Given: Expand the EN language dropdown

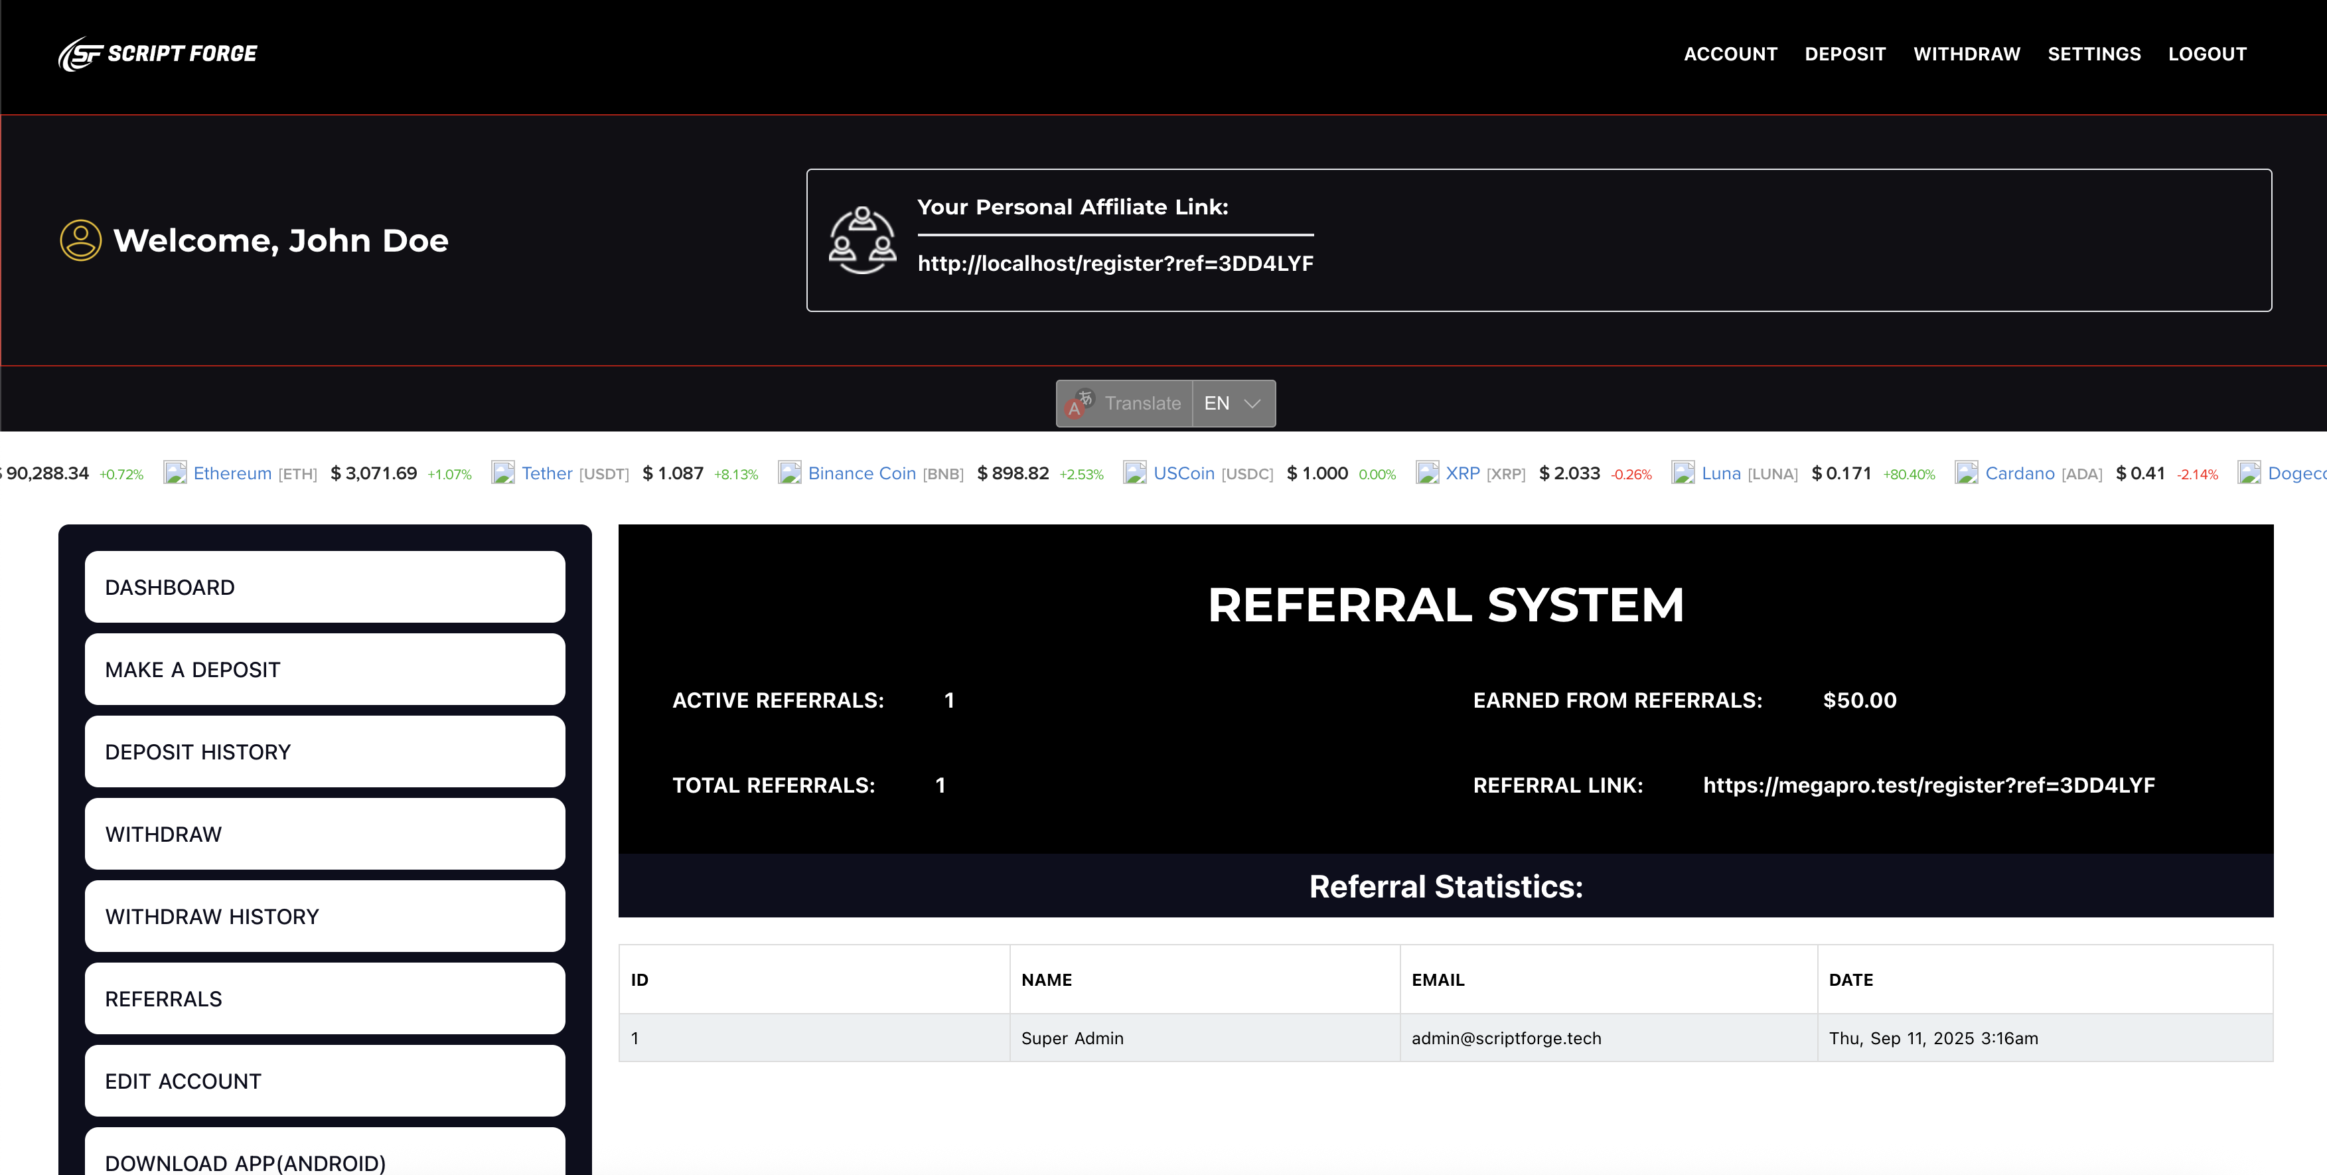Looking at the screenshot, I should (x=1217, y=403).
